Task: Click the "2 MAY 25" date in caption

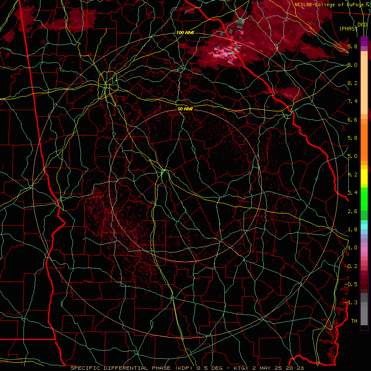Action: coord(268,368)
